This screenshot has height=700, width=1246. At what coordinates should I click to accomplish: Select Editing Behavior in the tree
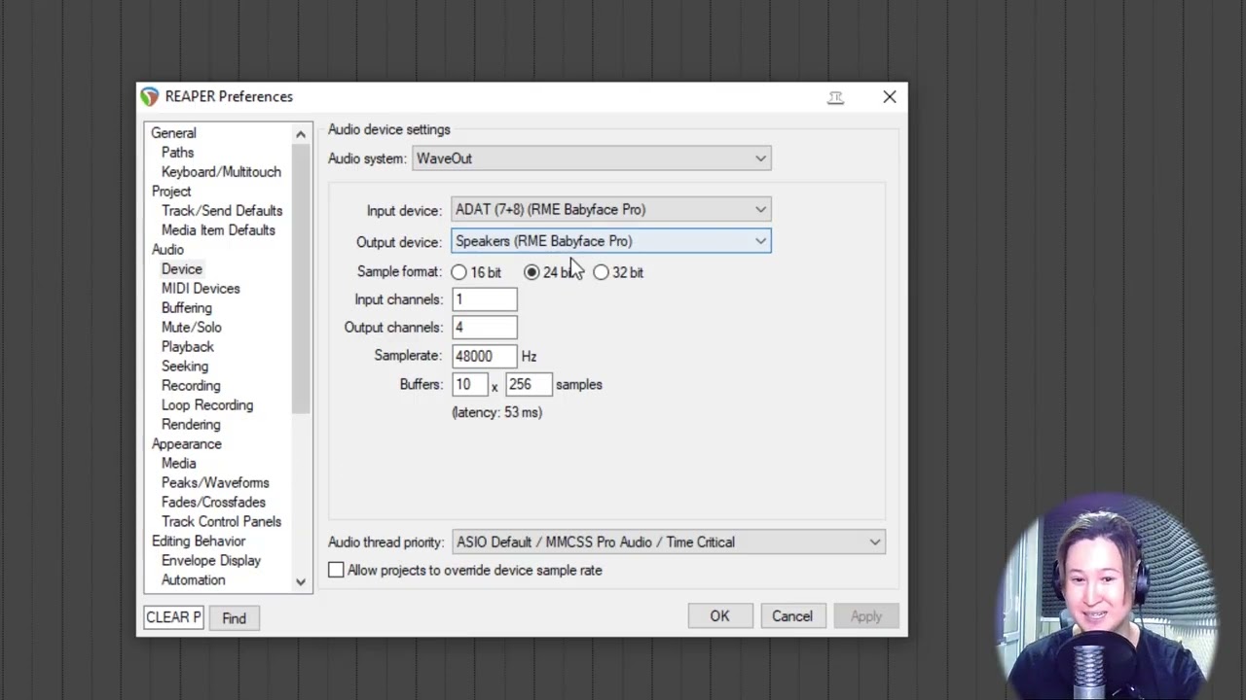199,542
